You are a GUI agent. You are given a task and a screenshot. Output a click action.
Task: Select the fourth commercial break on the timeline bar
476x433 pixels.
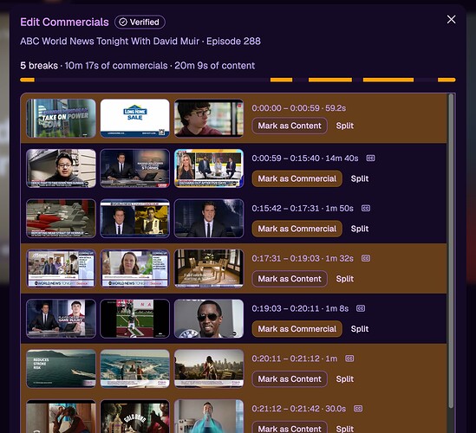(388, 80)
